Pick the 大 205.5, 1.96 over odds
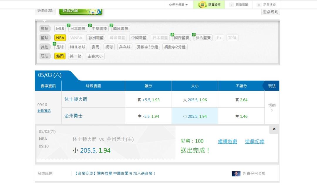Viewport: 317px width, 187px height. [195, 100]
